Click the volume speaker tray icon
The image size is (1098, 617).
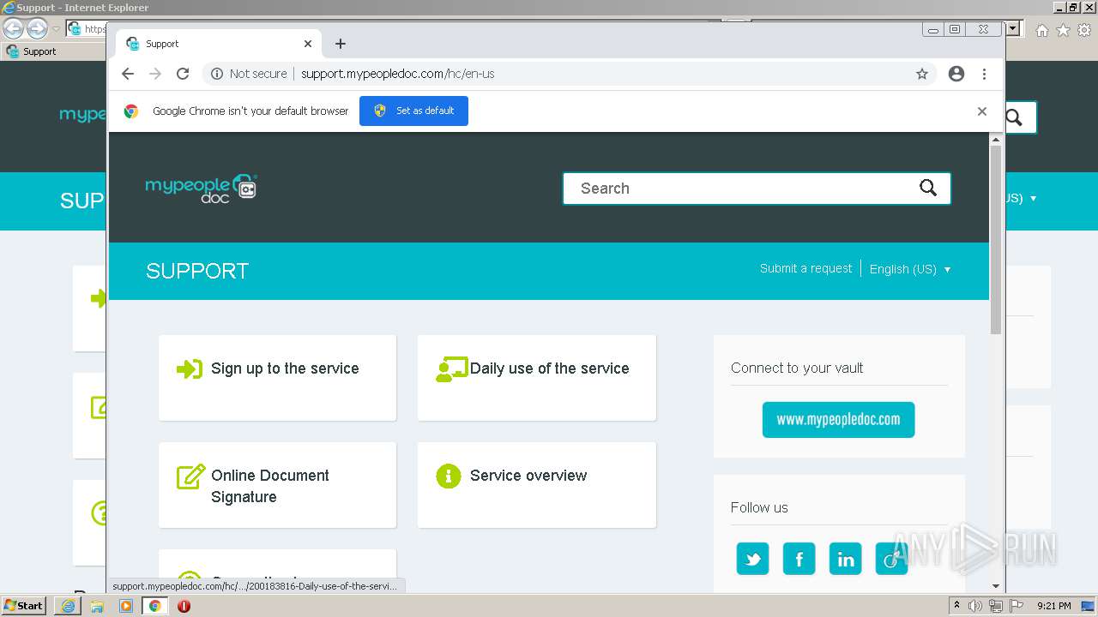975,606
